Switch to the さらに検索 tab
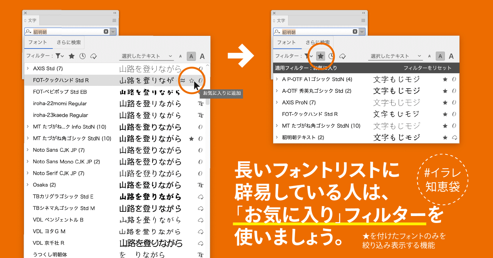Image resolution: width=493 pixels, height=258 pixels. click(x=69, y=42)
